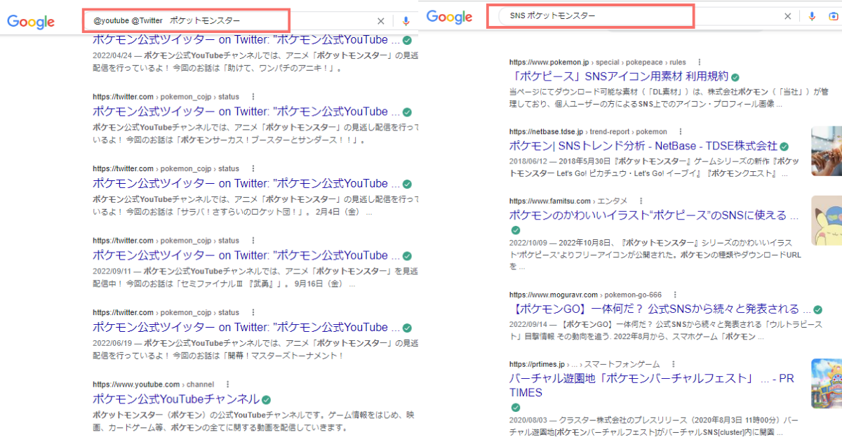The height and width of the screenshot is (442, 842).
Task: Go to Google home from the "@youtube @Twitter" results page
Action: [x=31, y=22]
